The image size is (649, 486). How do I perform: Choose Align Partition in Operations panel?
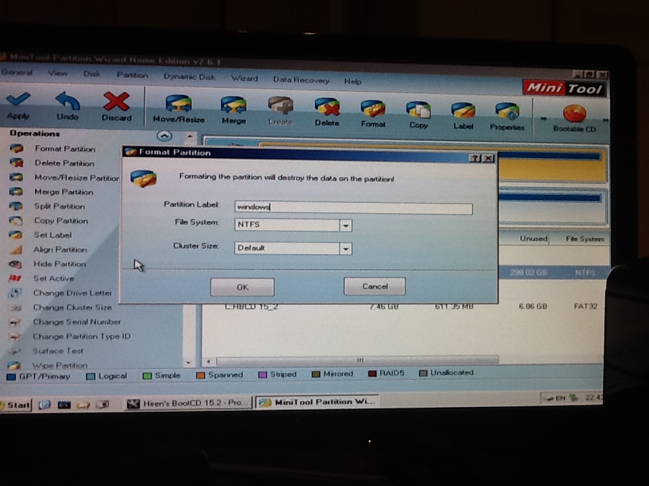click(x=60, y=250)
